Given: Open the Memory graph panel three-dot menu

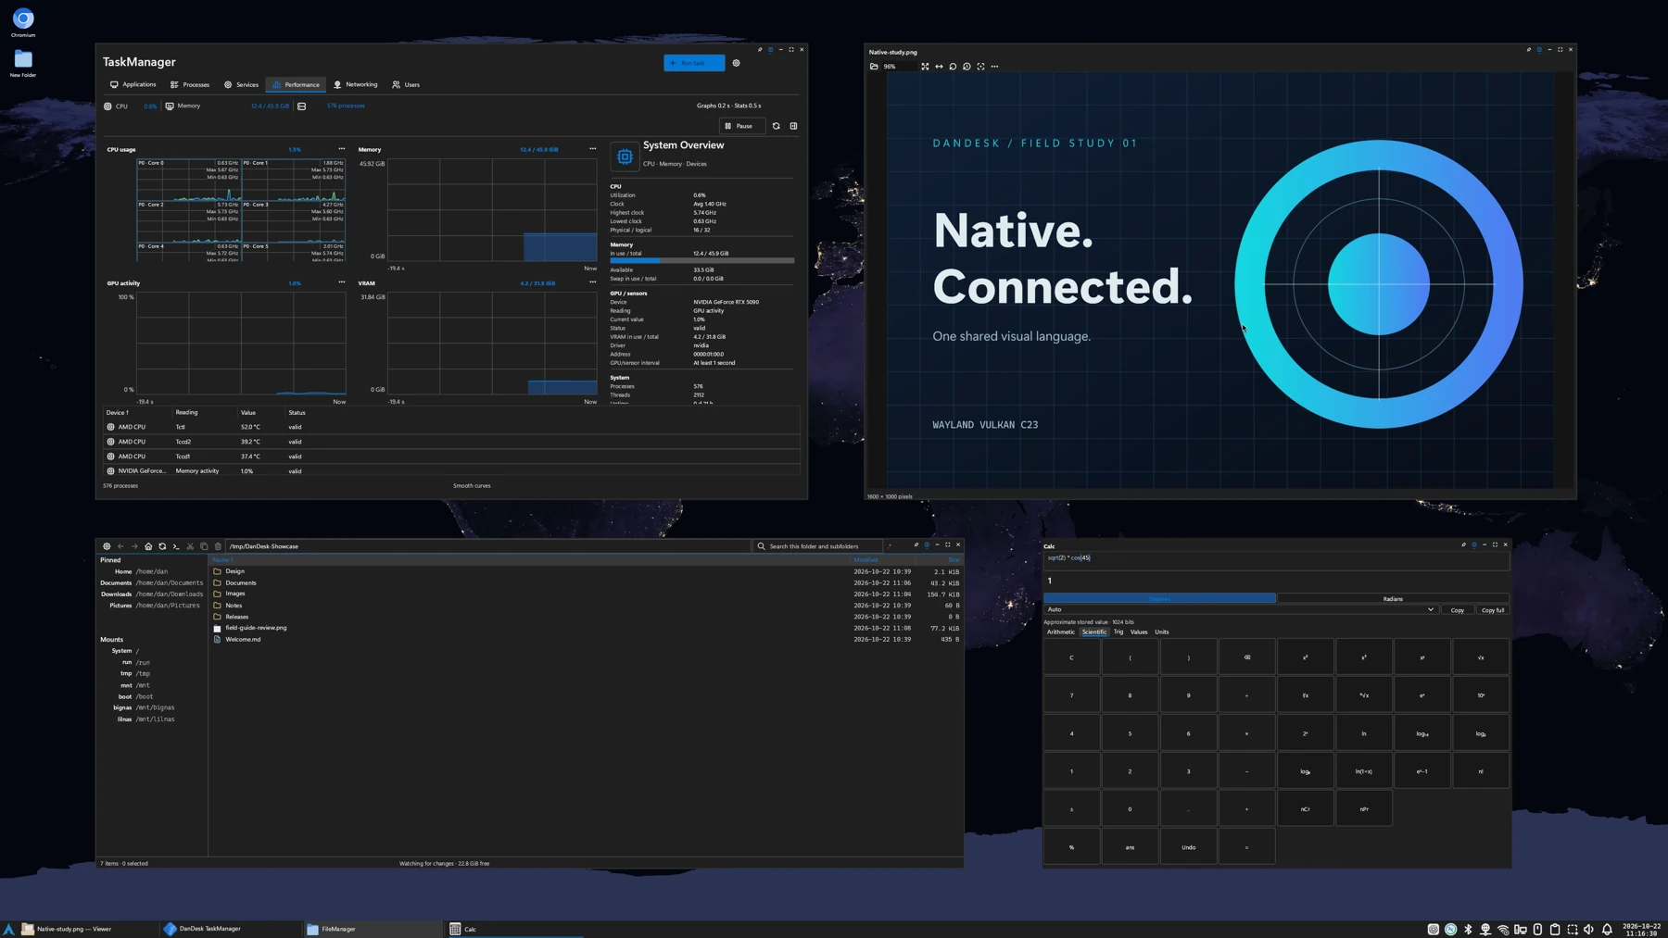Looking at the screenshot, I should (592, 149).
